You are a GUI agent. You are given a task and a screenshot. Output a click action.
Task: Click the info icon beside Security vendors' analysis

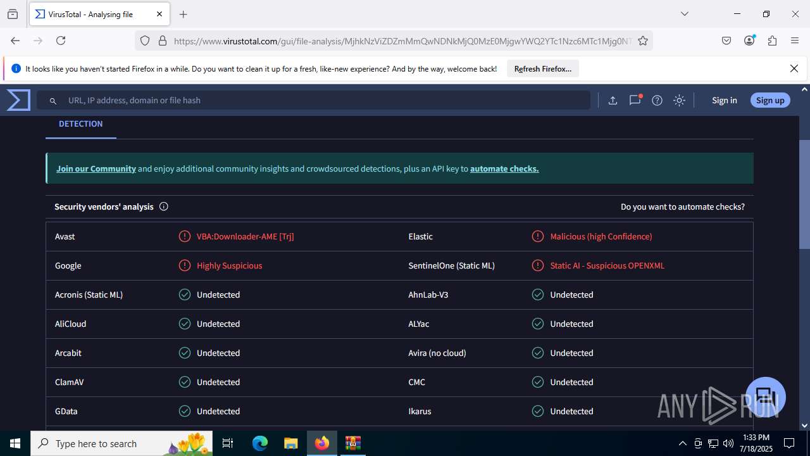(x=164, y=206)
